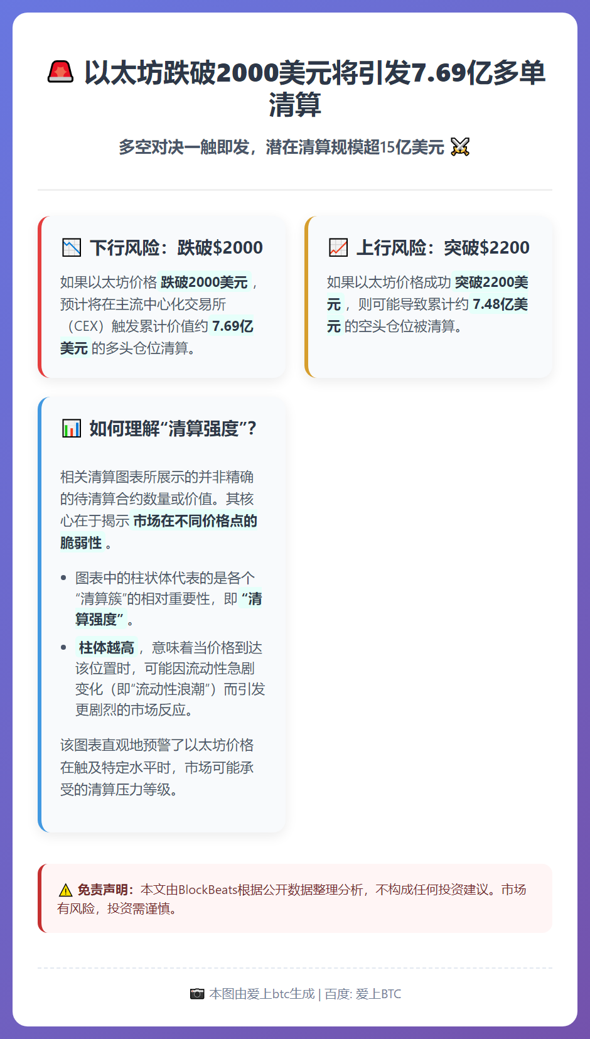Click heading 如何理解“清算强度”?
Viewport: 590px width, 1039px height.
click(173, 429)
